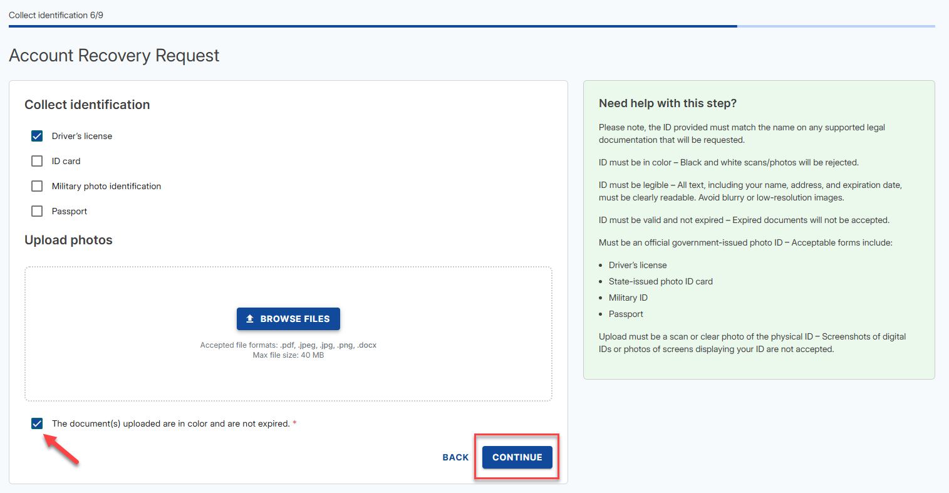Click the "ID card" option label text
Screen dimensions: 949x493
(x=66, y=161)
